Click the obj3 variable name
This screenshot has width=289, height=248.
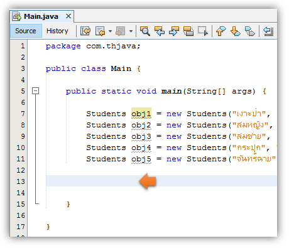(141, 136)
